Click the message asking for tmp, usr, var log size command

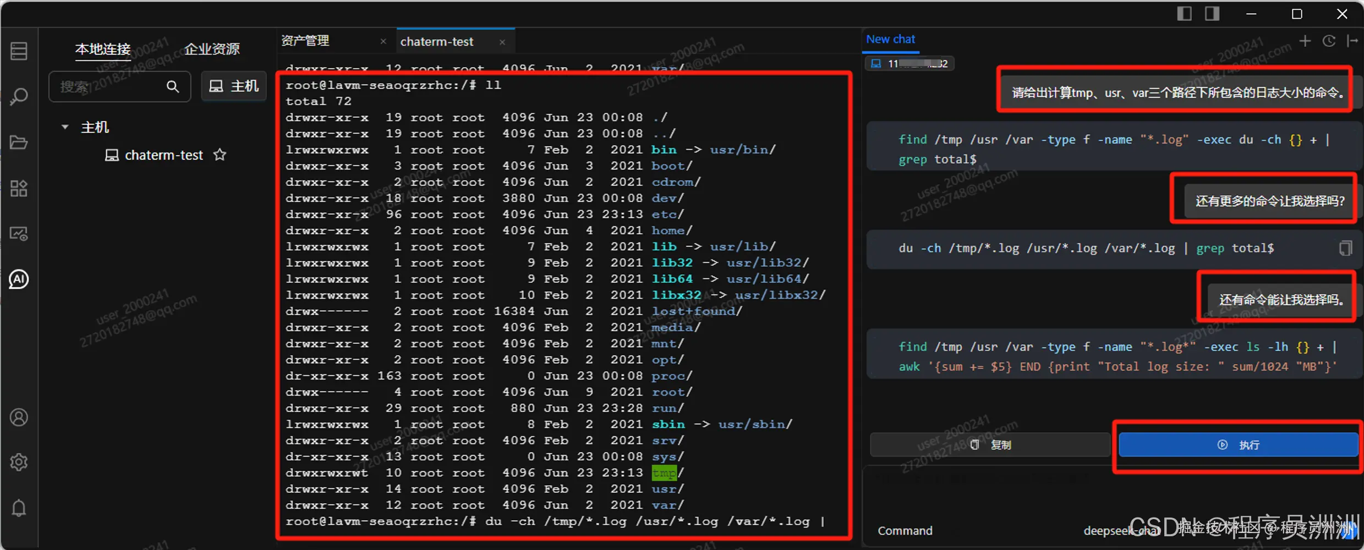[1179, 92]
